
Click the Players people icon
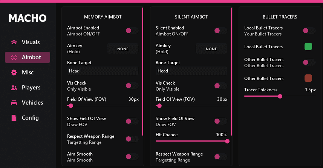pos(14,88)
